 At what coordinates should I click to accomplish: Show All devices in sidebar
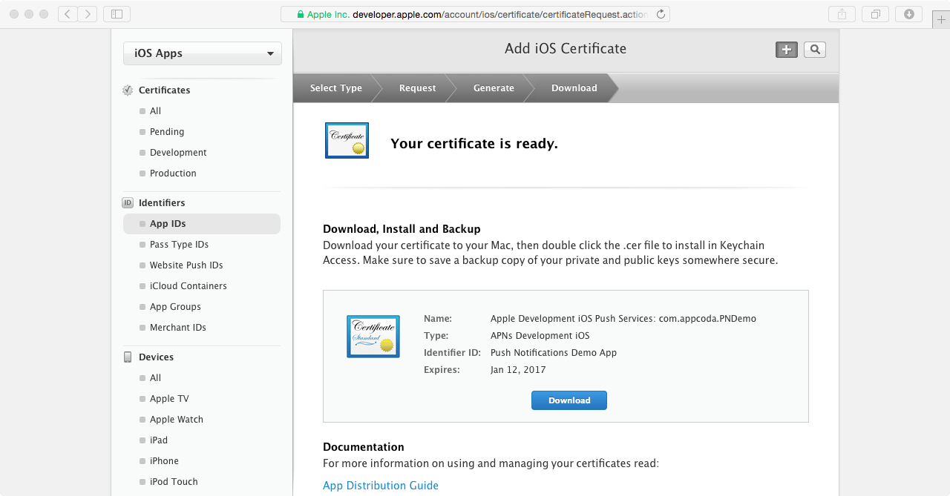click(x=155, y=378)
